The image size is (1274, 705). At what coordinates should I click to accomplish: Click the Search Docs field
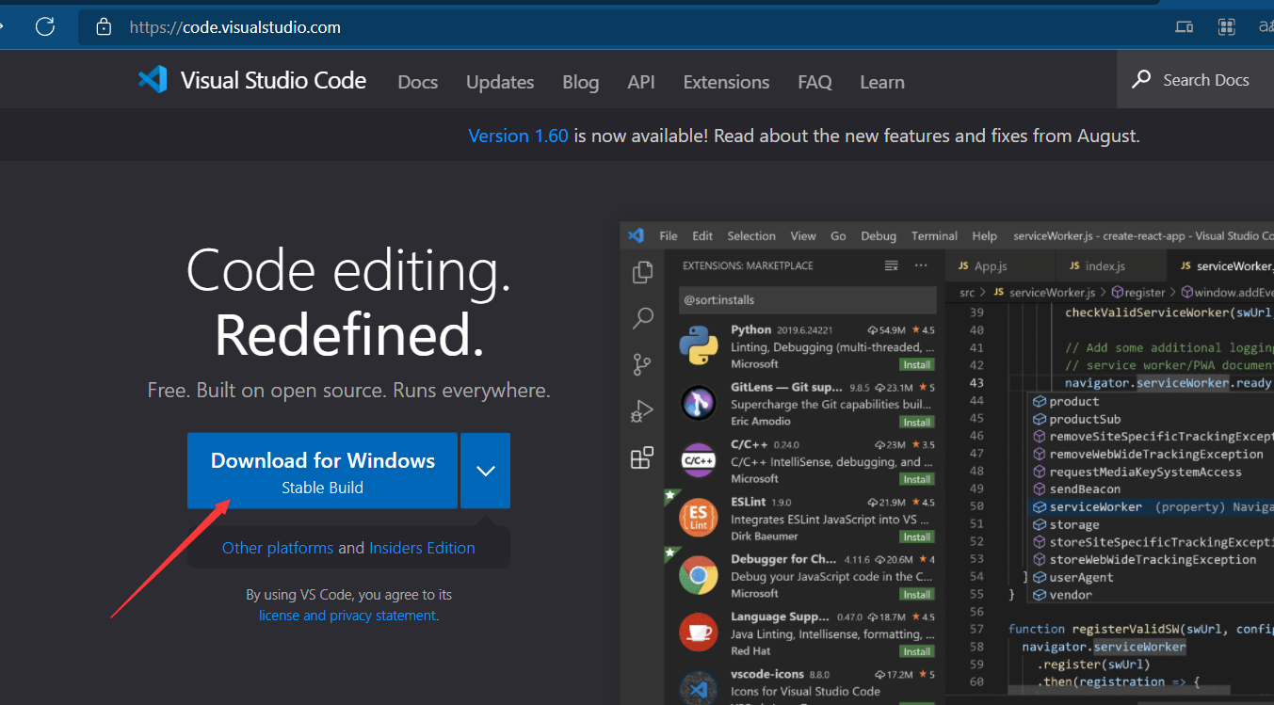pos(1195,80)
